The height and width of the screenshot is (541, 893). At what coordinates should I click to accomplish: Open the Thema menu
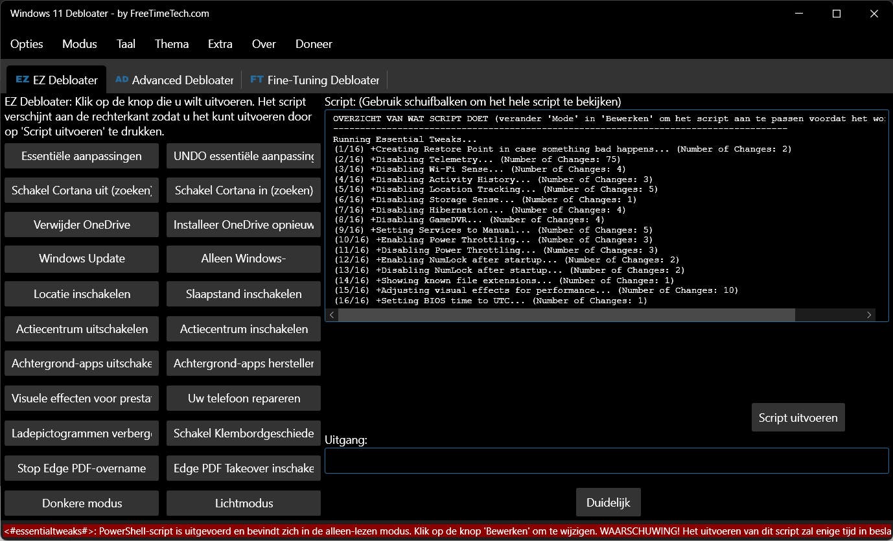tap(172, 44)
